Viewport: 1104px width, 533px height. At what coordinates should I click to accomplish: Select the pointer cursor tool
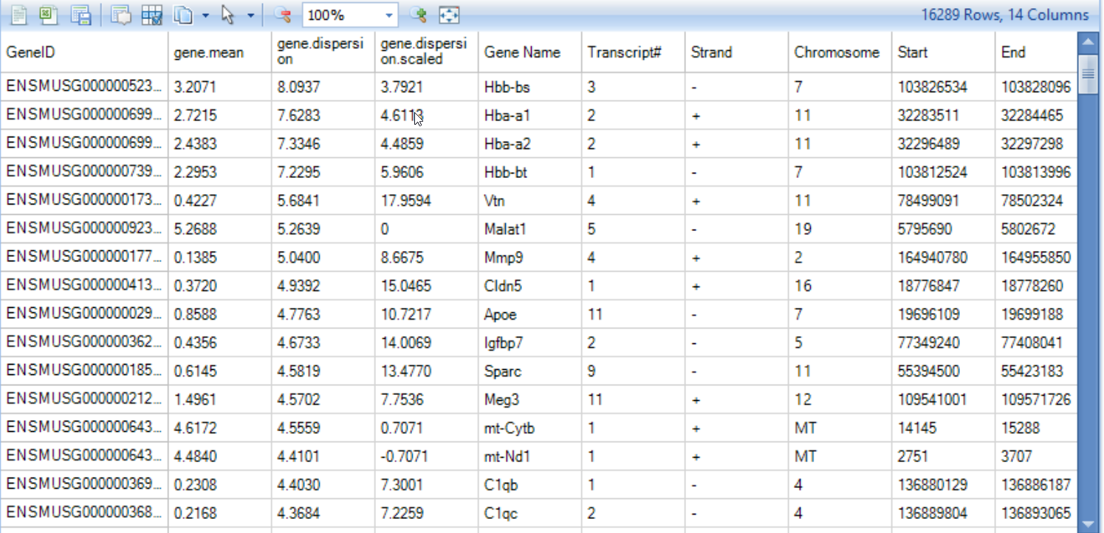click(x=228, y=15)
